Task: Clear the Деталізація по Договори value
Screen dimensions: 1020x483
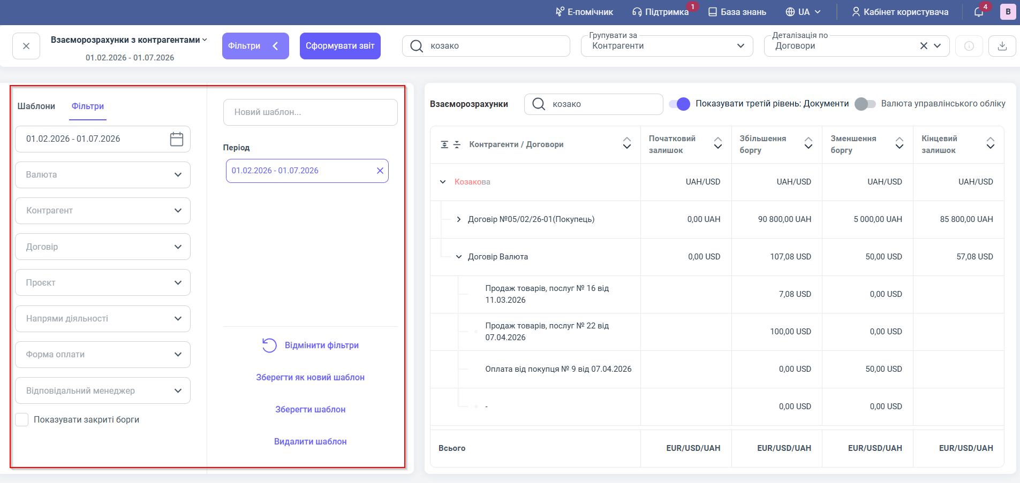Action: pos(924,46)
